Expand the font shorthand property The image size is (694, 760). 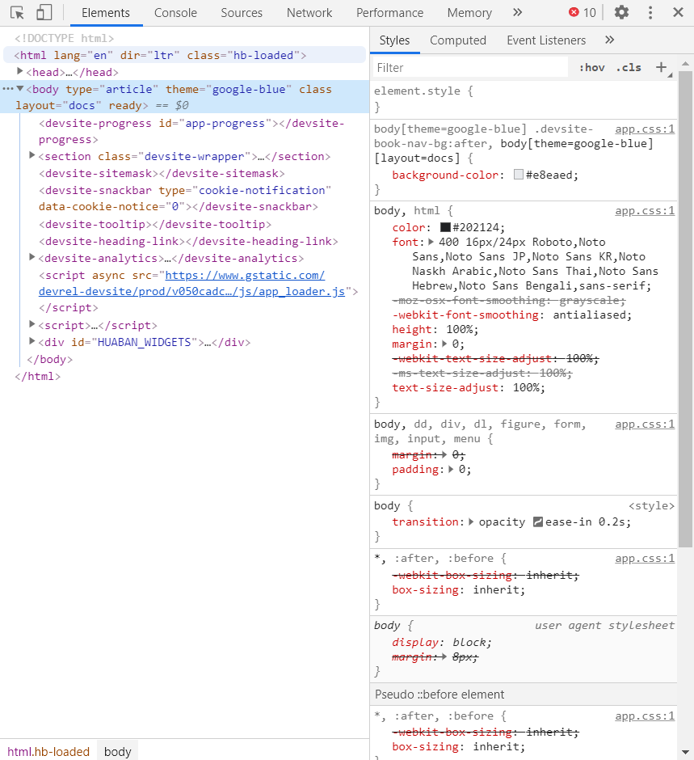click(431, 242)
